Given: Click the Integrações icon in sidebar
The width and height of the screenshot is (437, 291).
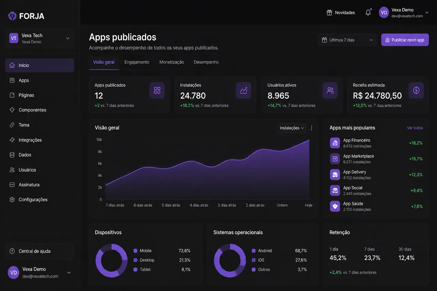Looking at the screenshot, I should coord(12,140).
